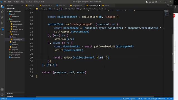178x100 pixels.
Task: Open .gitignore in explorer
Action: 14,50
